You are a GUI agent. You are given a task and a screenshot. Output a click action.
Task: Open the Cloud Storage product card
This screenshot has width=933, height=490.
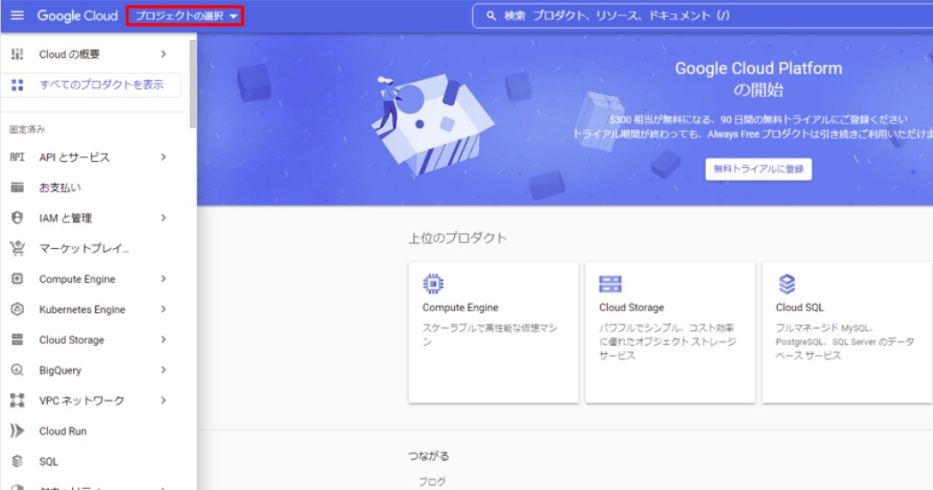[x=670, y=333]
